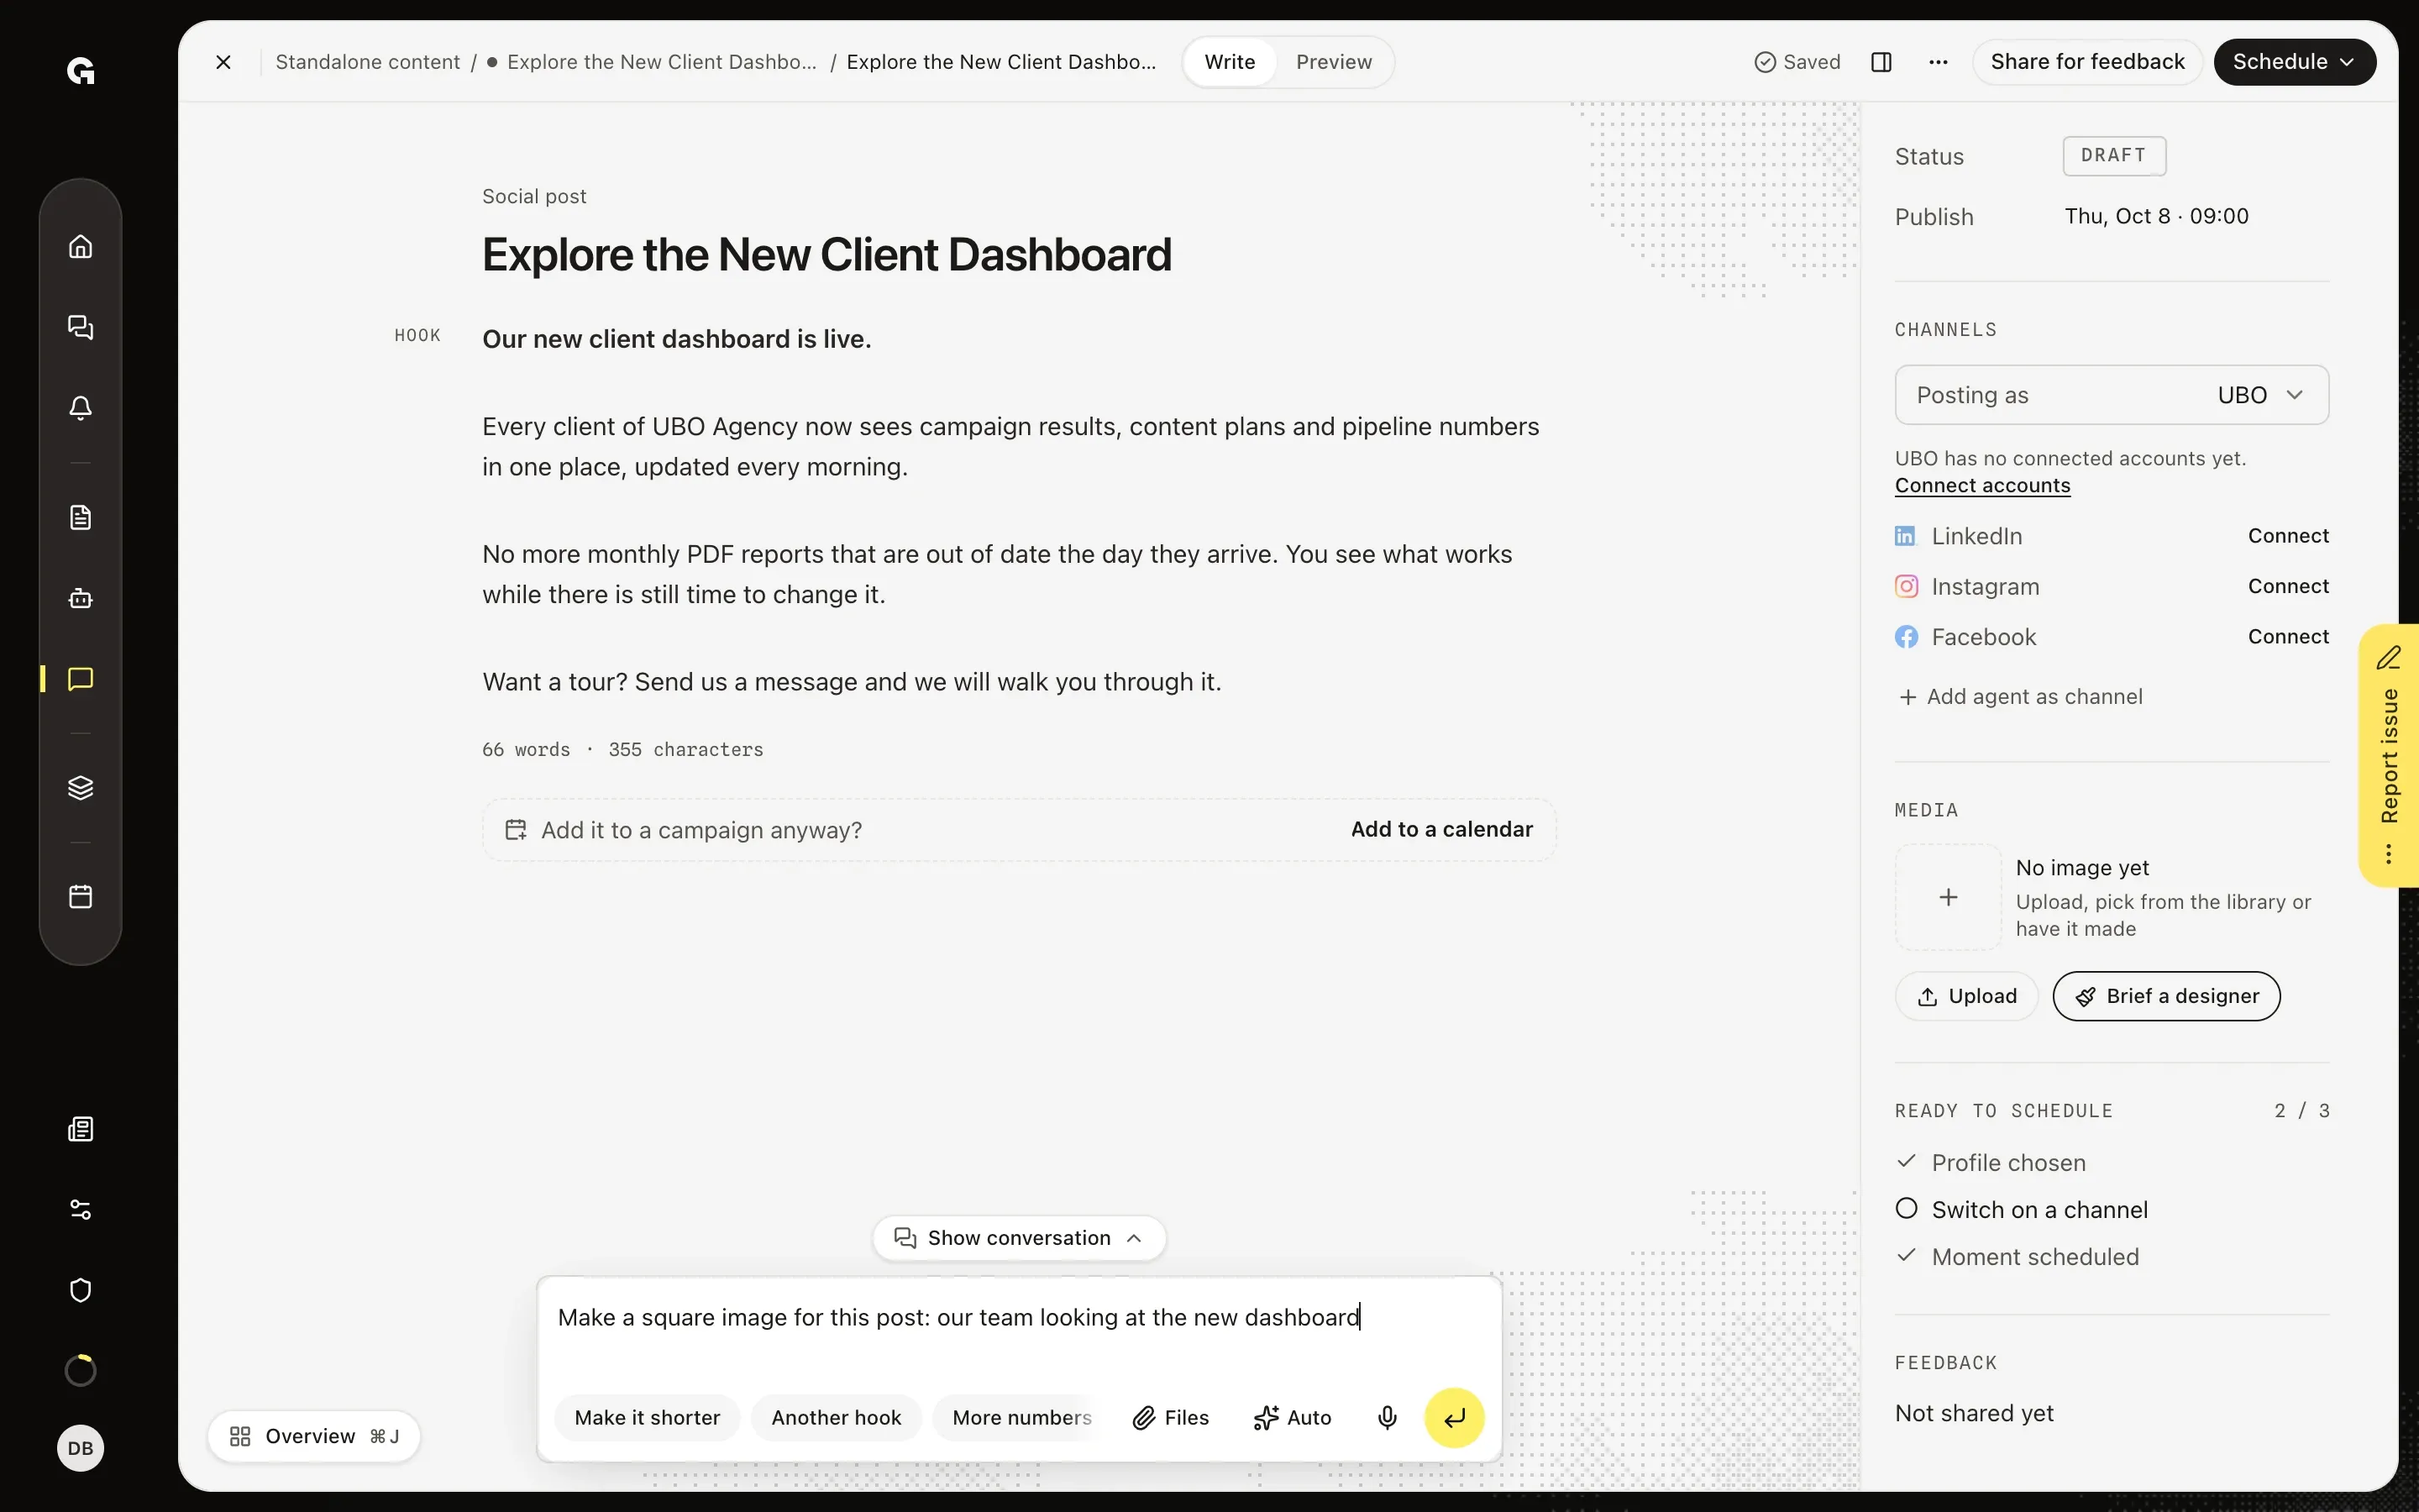The width and height of the screenshot is (2419, 1512).
Task: Click the microphone voice input icon
Action: coord(1388,1417)
